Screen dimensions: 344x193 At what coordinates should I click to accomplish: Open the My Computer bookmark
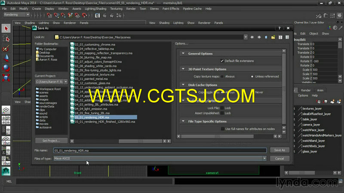46,49
